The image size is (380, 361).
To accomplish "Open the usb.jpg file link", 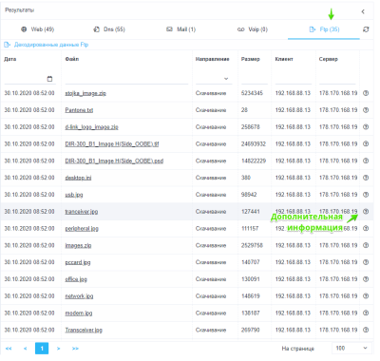I will 74,195.
